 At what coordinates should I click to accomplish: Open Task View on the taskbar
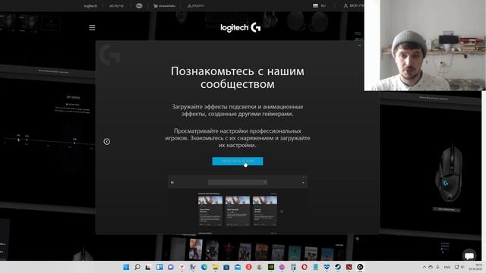click(x=148, y=267)
